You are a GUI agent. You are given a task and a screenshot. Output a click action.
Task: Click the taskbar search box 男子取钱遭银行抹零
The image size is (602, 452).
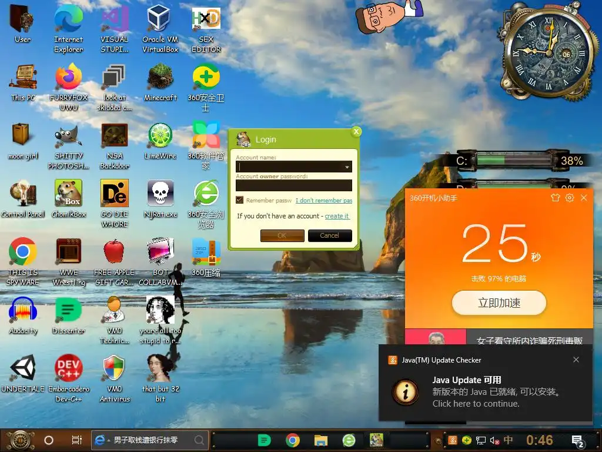pos(150,440)
